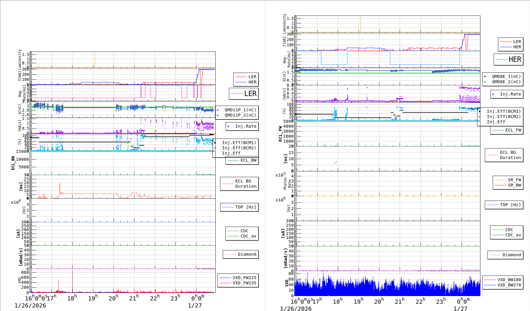Select CDC_av in the left plot legend
This screenshot has width=530, height=311.
[x=248, y=236]
